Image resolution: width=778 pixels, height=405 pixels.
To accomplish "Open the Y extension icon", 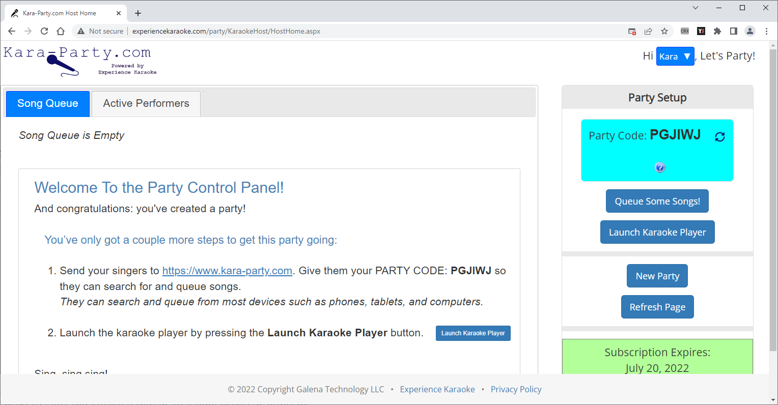I will tap(701, 31).
